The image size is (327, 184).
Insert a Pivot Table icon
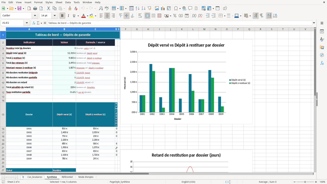tap(169, 8)
